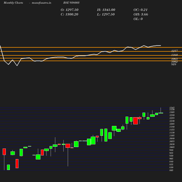Click the 805 price axis label
182x182 pixels.
[171, 170]
